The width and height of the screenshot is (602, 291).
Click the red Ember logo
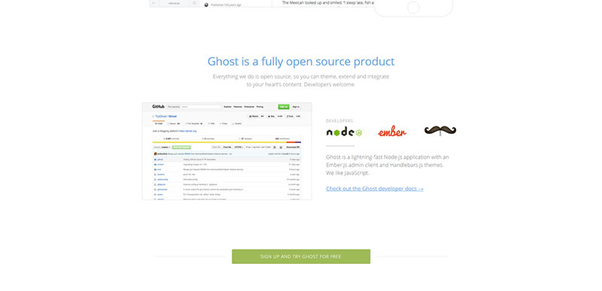coord(392,132)
